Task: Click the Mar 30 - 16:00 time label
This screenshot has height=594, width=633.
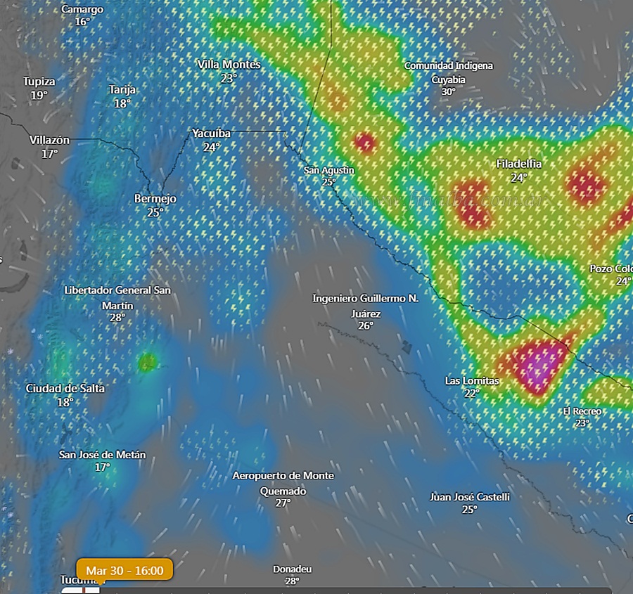Action: click(124, 570)
